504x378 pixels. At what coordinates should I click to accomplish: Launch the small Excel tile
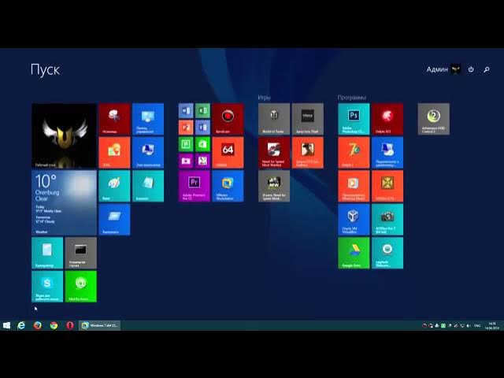tap(202, 110)
